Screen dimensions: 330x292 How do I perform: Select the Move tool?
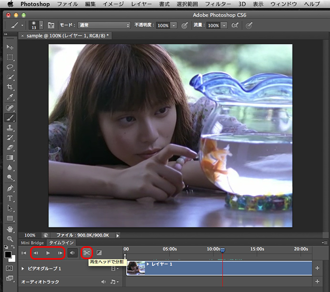tap(10, 47)
